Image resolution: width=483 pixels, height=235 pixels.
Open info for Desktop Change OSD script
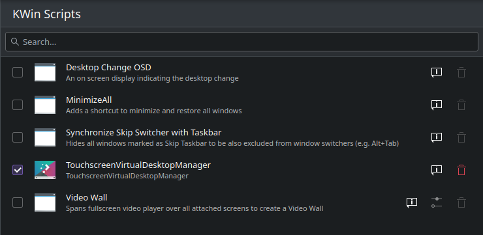click(x=437, y=72)
